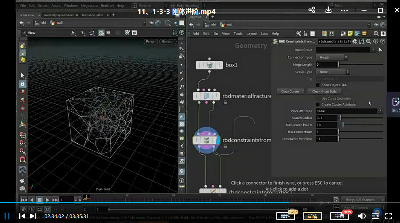Click the gear icon in parameter header
This screenshot has width=400, height=223.
coord(355,41)
